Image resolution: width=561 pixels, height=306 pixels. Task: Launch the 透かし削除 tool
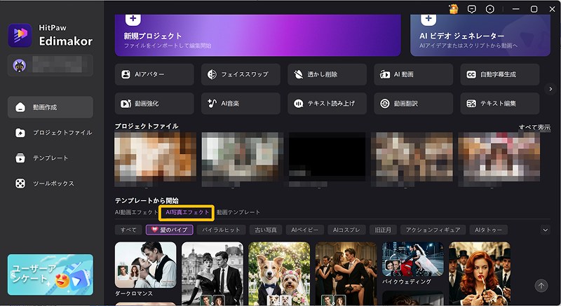tap(327, 74)
